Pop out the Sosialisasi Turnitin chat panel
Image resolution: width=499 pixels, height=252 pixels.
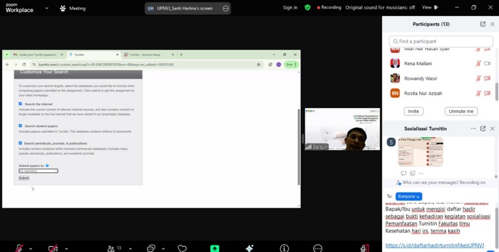[483, 129]
